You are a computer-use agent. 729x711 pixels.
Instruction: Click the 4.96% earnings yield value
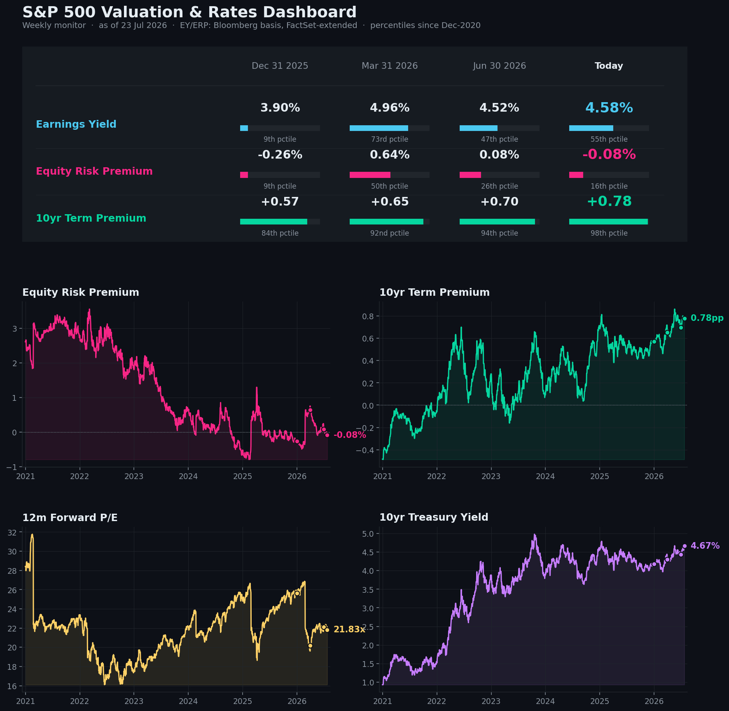[x=390, y=108]
